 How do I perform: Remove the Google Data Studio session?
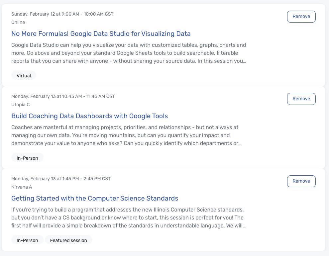301,17
